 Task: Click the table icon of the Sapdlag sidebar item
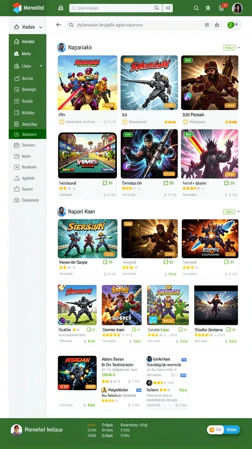tap(17, 124)
